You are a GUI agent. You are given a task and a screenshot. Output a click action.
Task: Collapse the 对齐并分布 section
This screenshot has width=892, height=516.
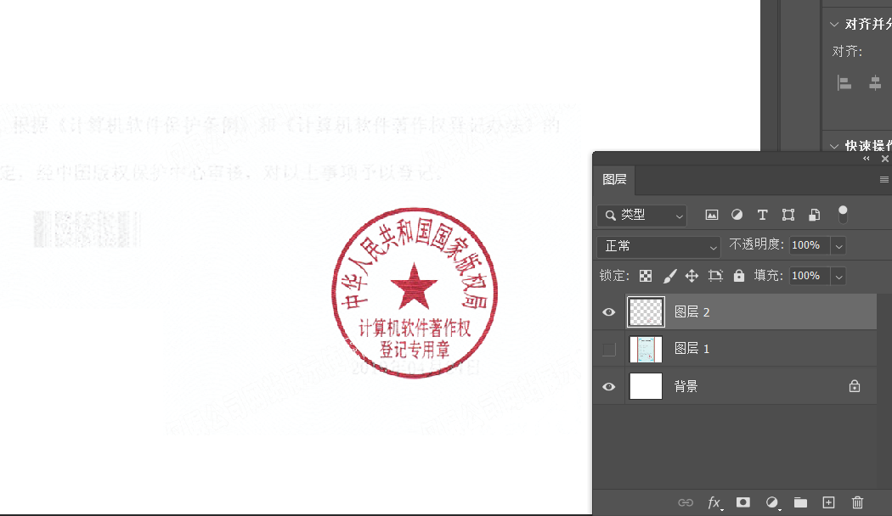click(x=834, y=25)
